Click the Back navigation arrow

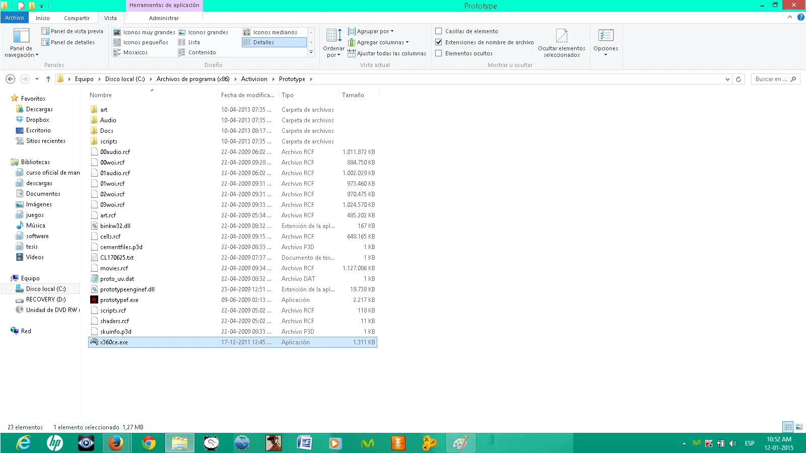click(x=10, y=79)
